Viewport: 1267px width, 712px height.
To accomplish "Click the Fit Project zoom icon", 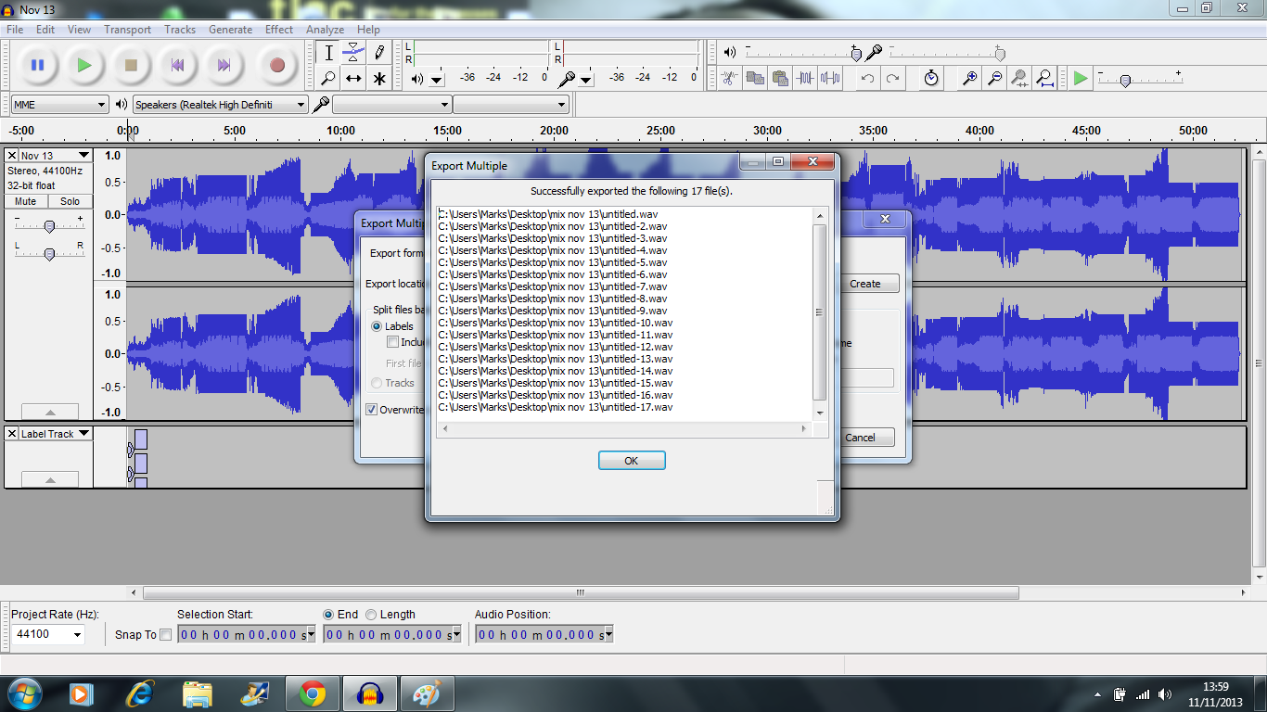I will click(1045, 79).
